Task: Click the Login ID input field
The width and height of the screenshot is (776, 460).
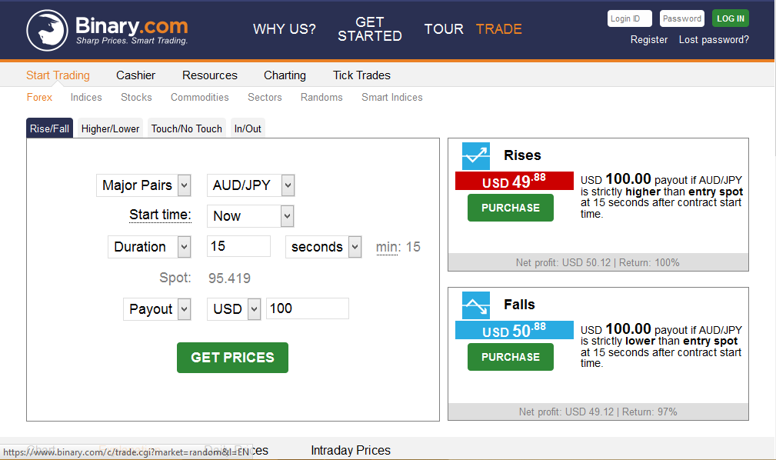Action: point(629,18)
